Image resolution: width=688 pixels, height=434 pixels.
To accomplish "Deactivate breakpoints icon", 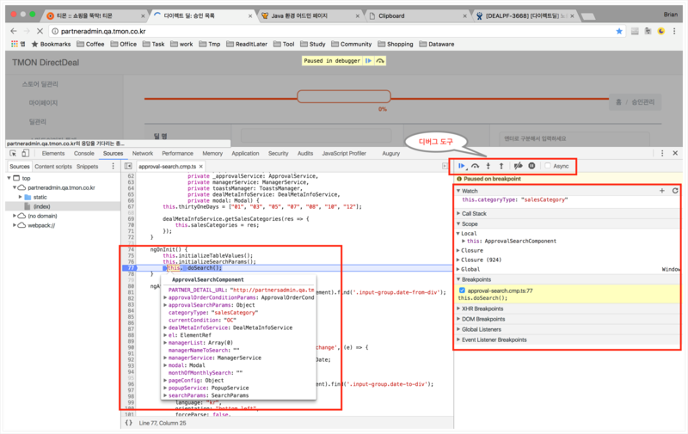I will pyautogui.click(x=519, y=166).
